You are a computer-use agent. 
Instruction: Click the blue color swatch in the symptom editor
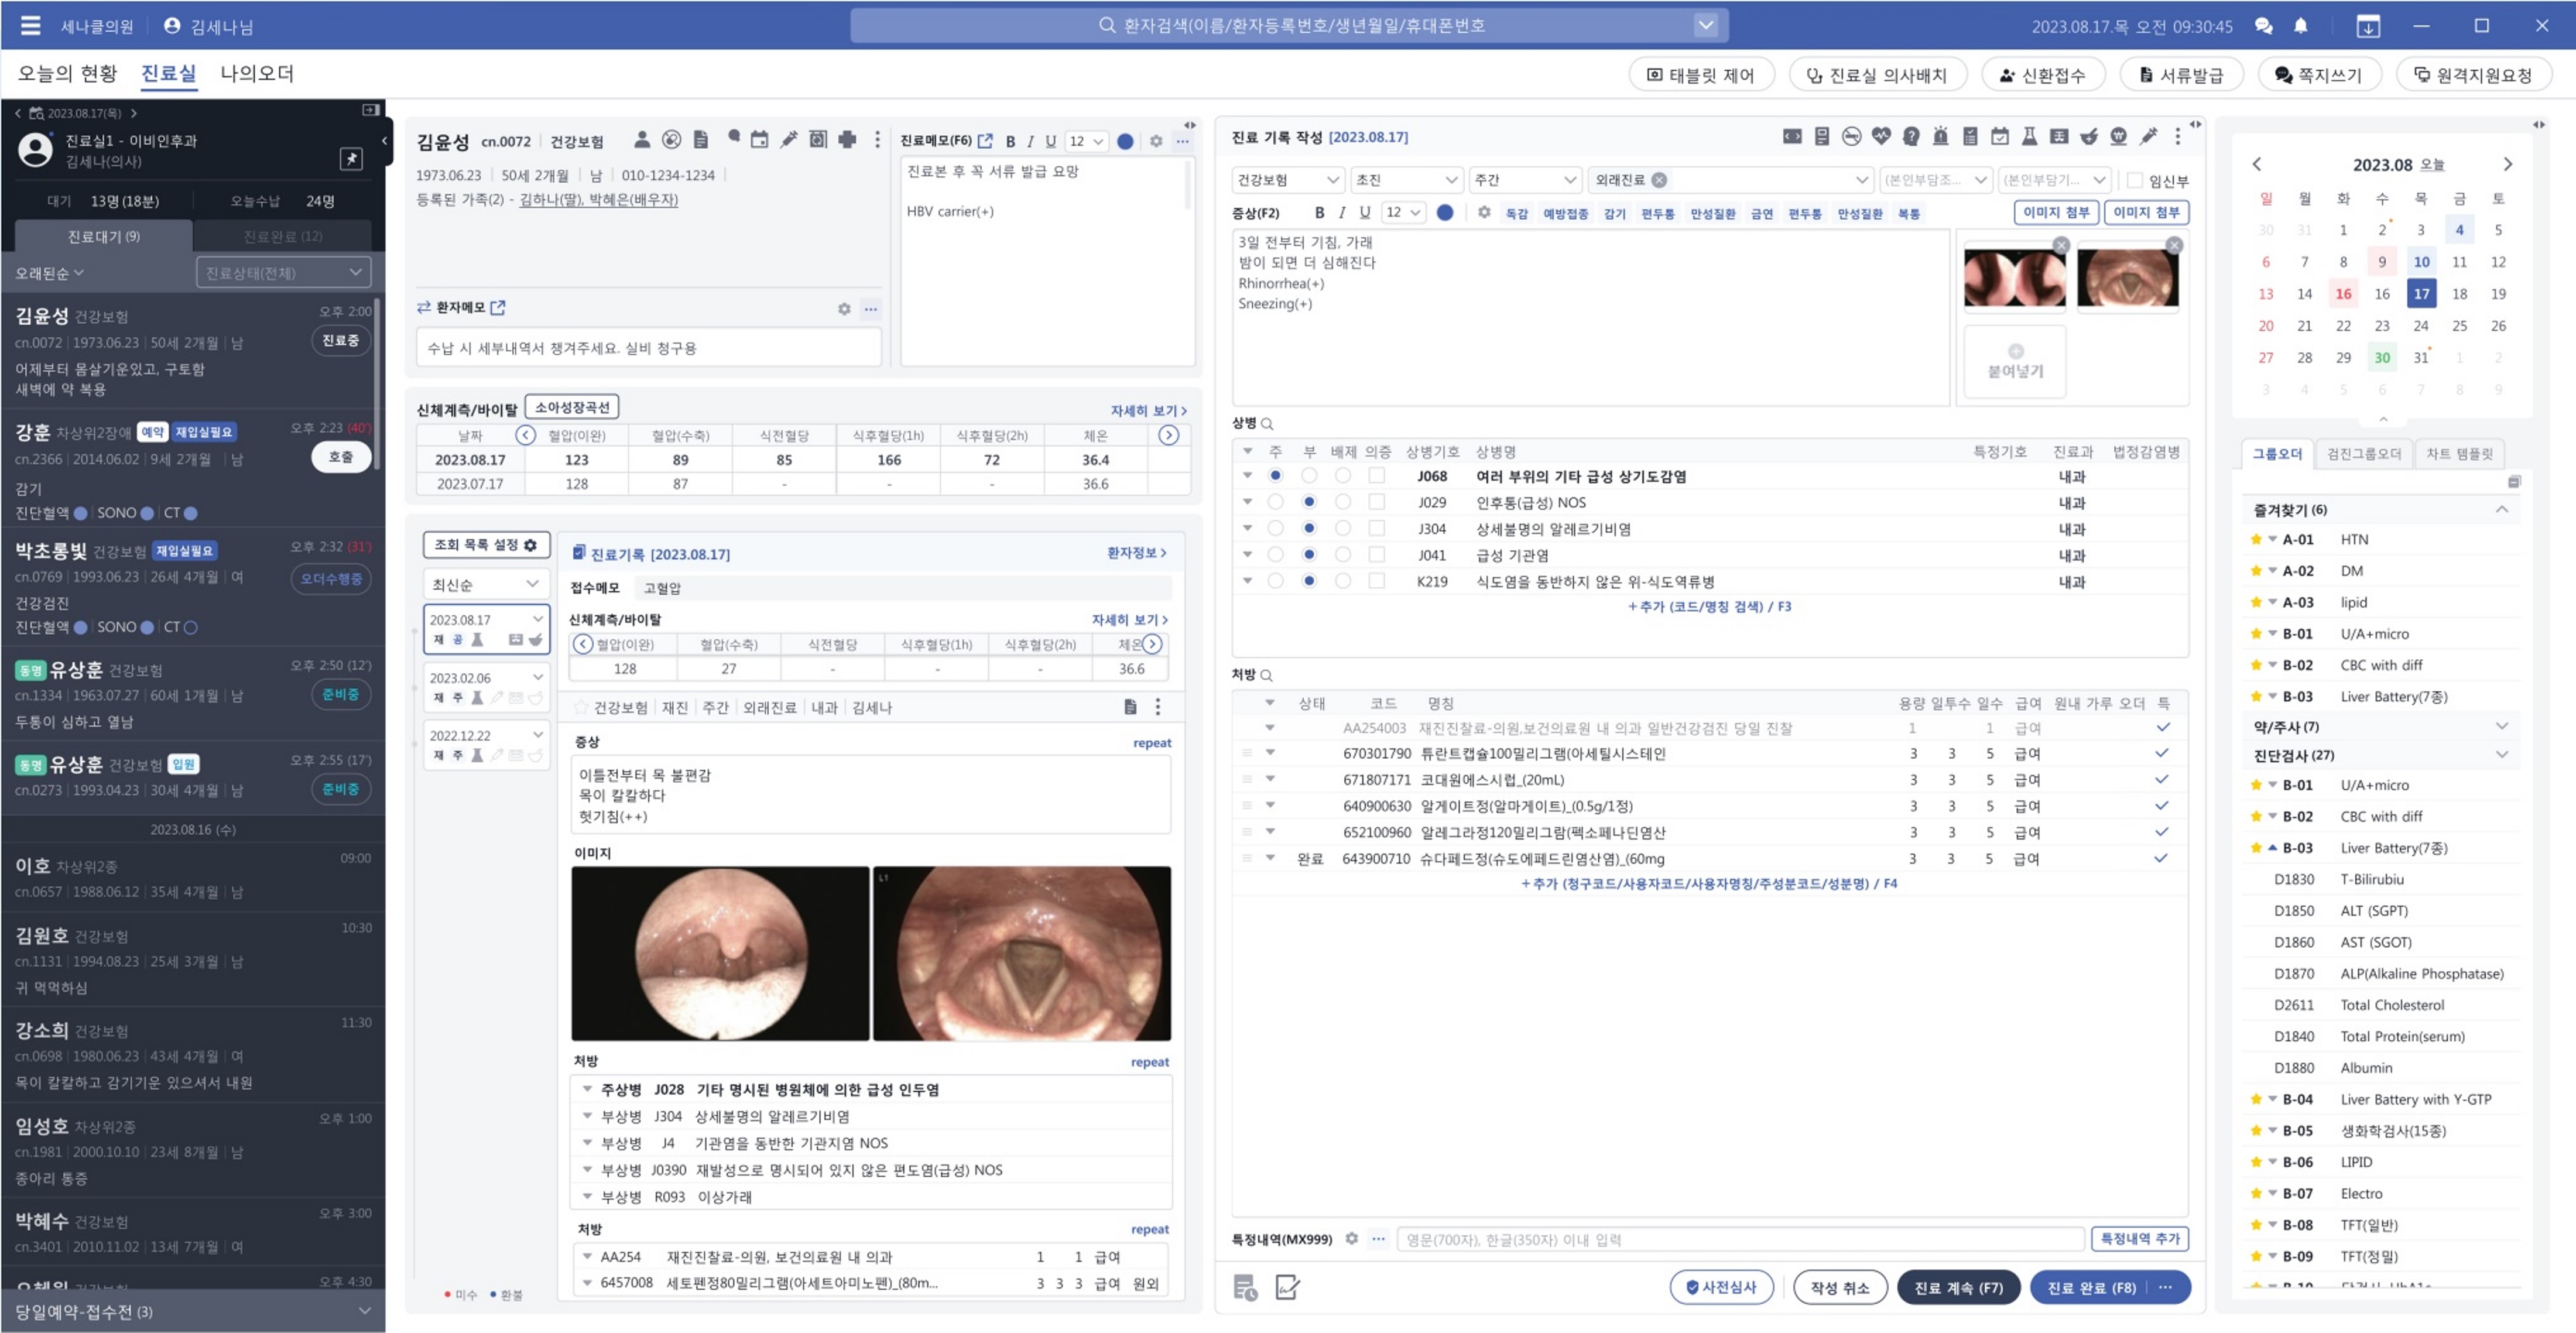click(x=1445, y=212)
